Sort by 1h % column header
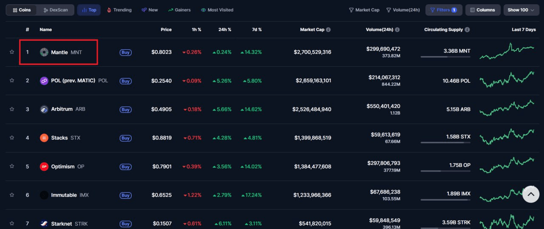The width and height of the screenshot is (544, 229). 196,30
